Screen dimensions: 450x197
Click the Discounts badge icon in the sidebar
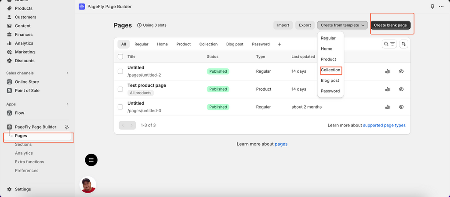click(10, 60)
